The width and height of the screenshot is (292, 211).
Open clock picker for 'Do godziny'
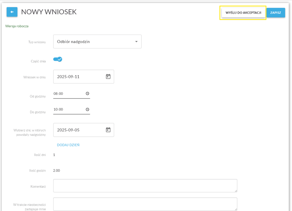coord(87,110)
